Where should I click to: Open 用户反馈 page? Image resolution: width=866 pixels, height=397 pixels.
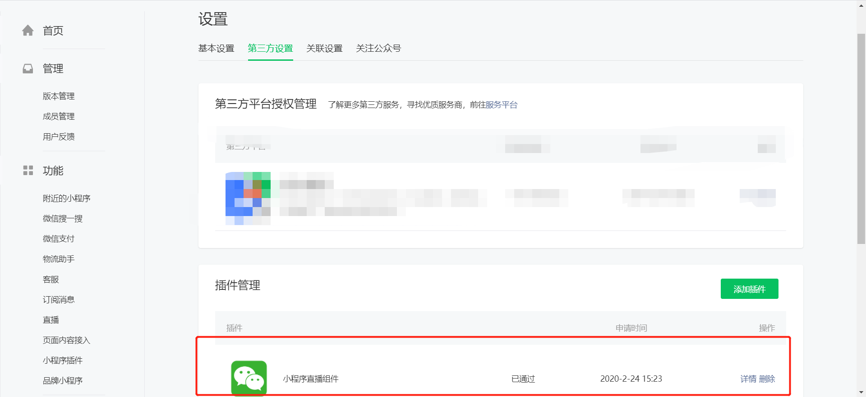[x=59, y=136]
